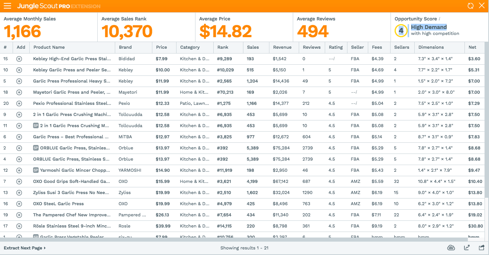The width and height of the screenshot is (489, 255).
Task: Click Average Price value $14.82
Action: pyautogui.click(x=226, y=32)
